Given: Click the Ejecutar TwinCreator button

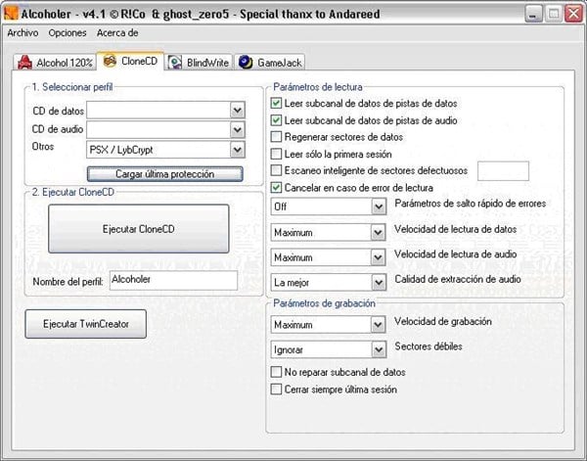Looking at the screenshot, I should 86,324.
